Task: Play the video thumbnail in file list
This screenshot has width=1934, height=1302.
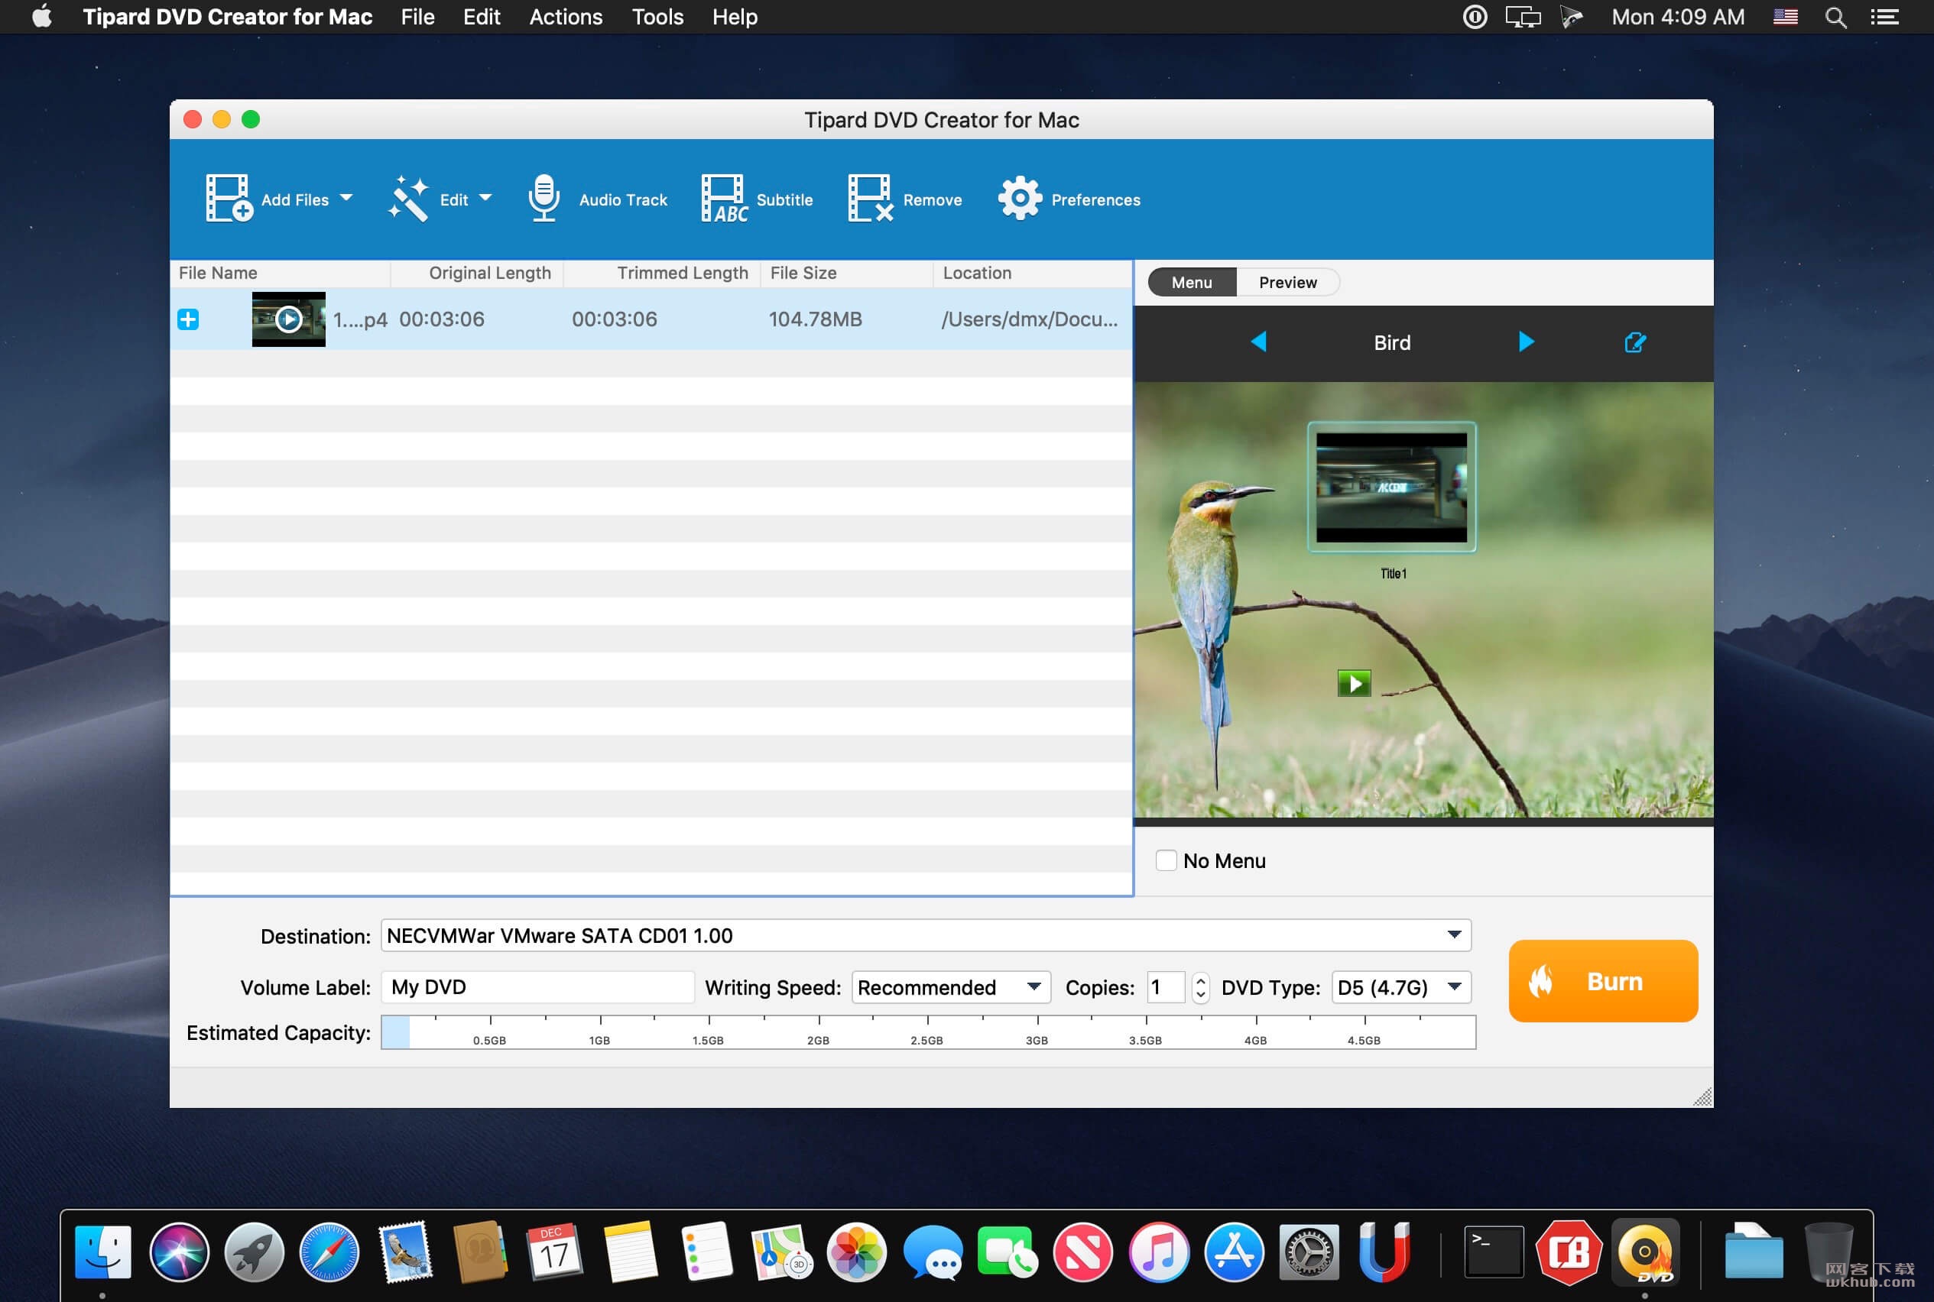Action: click(x=288, y=319)
